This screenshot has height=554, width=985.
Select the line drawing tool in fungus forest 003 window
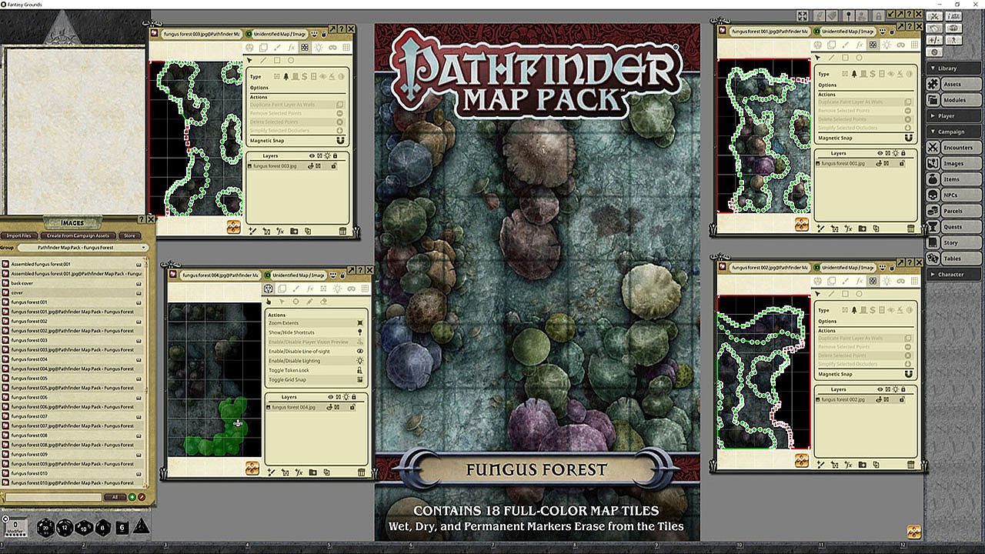point(264,60)
